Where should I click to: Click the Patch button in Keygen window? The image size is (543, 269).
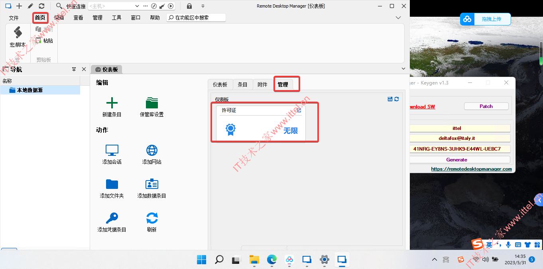pos(486,106)
